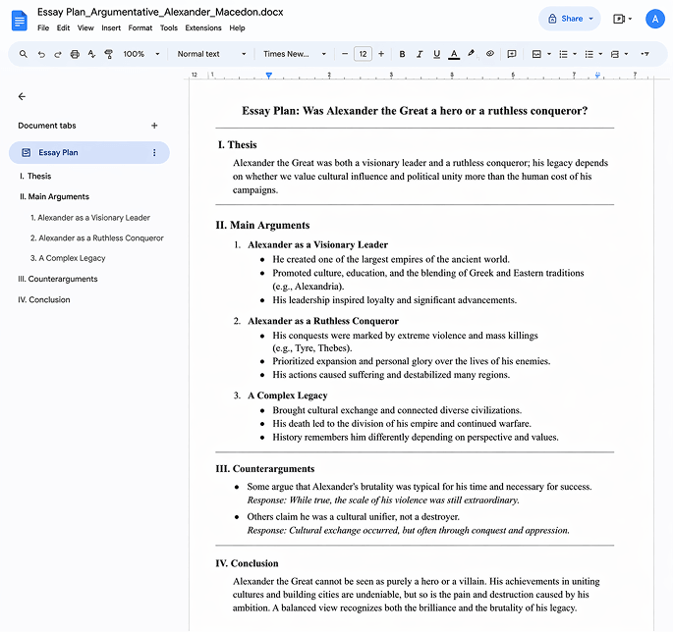
Task: Toggle italic formatting
Action: [x=419, y=54]
